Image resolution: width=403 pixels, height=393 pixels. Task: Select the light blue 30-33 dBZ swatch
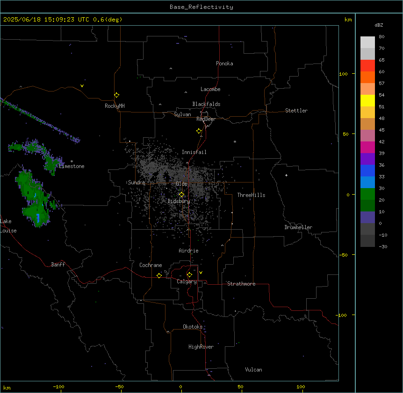367,182
